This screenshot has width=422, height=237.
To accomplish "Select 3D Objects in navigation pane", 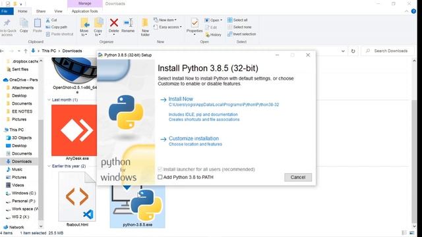I will (22, 138).
